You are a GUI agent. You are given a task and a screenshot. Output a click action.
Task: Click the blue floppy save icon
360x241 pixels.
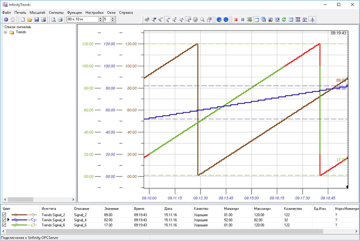(36, 19)
